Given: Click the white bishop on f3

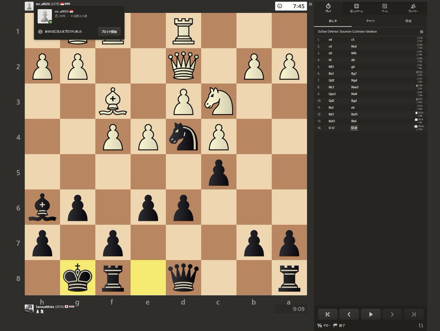Looking at the screenshot, I should [x=113, y=101].
